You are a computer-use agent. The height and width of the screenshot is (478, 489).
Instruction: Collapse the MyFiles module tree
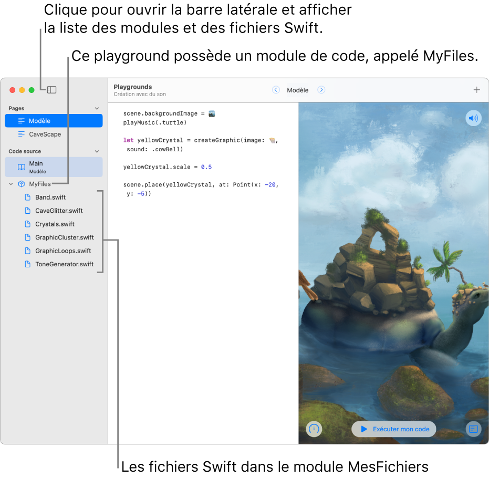(x=11, y=184)
